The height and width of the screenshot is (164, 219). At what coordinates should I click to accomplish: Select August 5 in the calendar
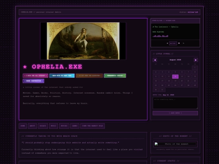(x=175, y=72)
